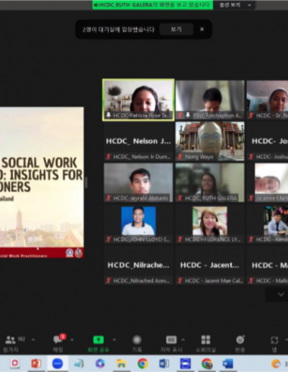Expand the caret next to participants
This screenshot has height=372, width=288.
click(33, 340)
